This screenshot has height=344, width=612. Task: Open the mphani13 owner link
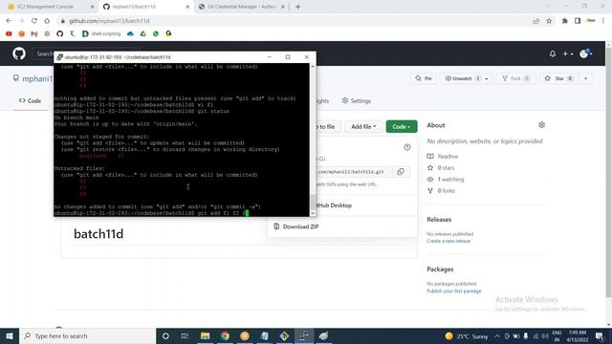click(37, 78)
